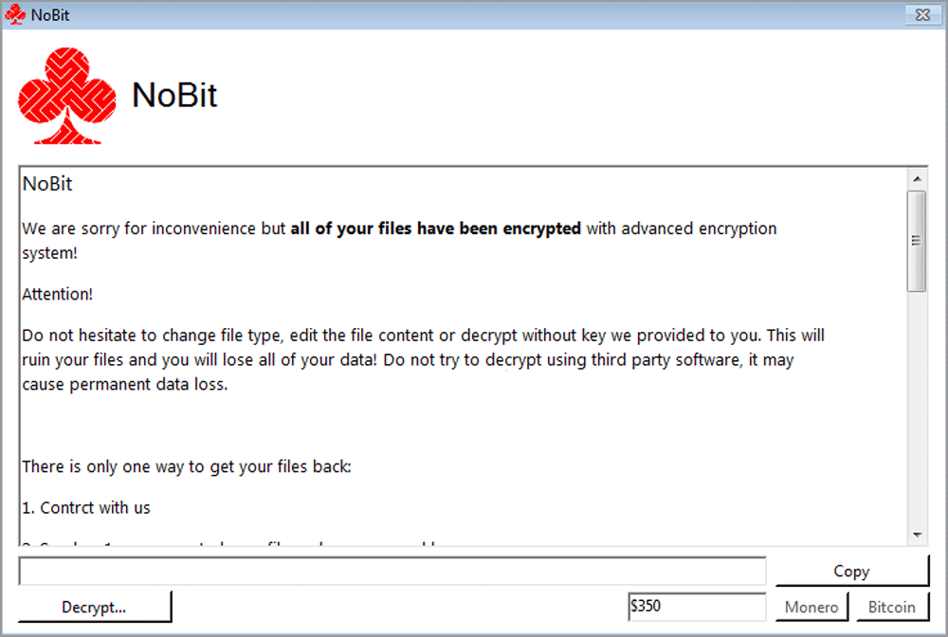Click the NoBit window title text
This screenshot has width=948, height=637.
click(50, 14)
